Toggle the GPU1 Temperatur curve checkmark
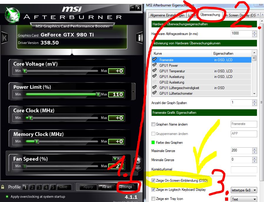Image resolution: width=264 pixels, height=202 pixels. coord(154,70)
